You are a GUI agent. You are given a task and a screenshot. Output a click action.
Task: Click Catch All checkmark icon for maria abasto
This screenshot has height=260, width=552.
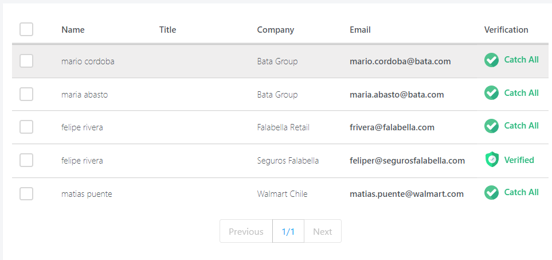(491, 93)
